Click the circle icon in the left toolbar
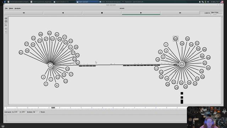This screenshot has width=227, height=128. (x=6, y=28)
